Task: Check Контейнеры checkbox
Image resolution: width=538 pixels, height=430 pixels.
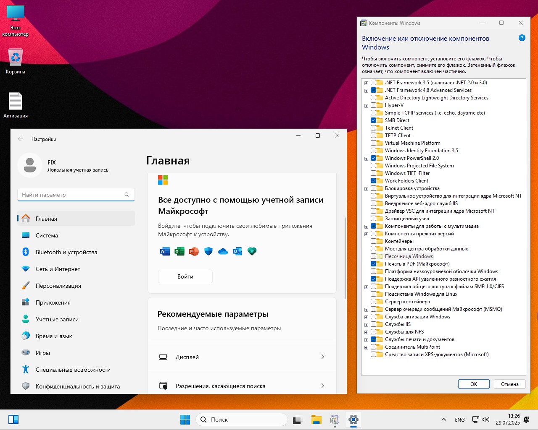Action: (x=374, y=241)
